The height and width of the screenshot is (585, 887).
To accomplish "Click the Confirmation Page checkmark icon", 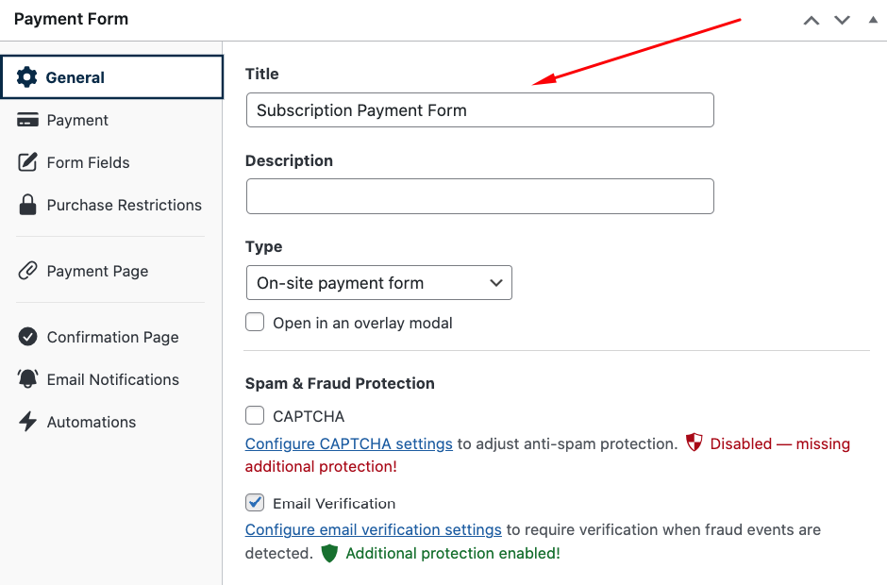I will click(28, 337).
